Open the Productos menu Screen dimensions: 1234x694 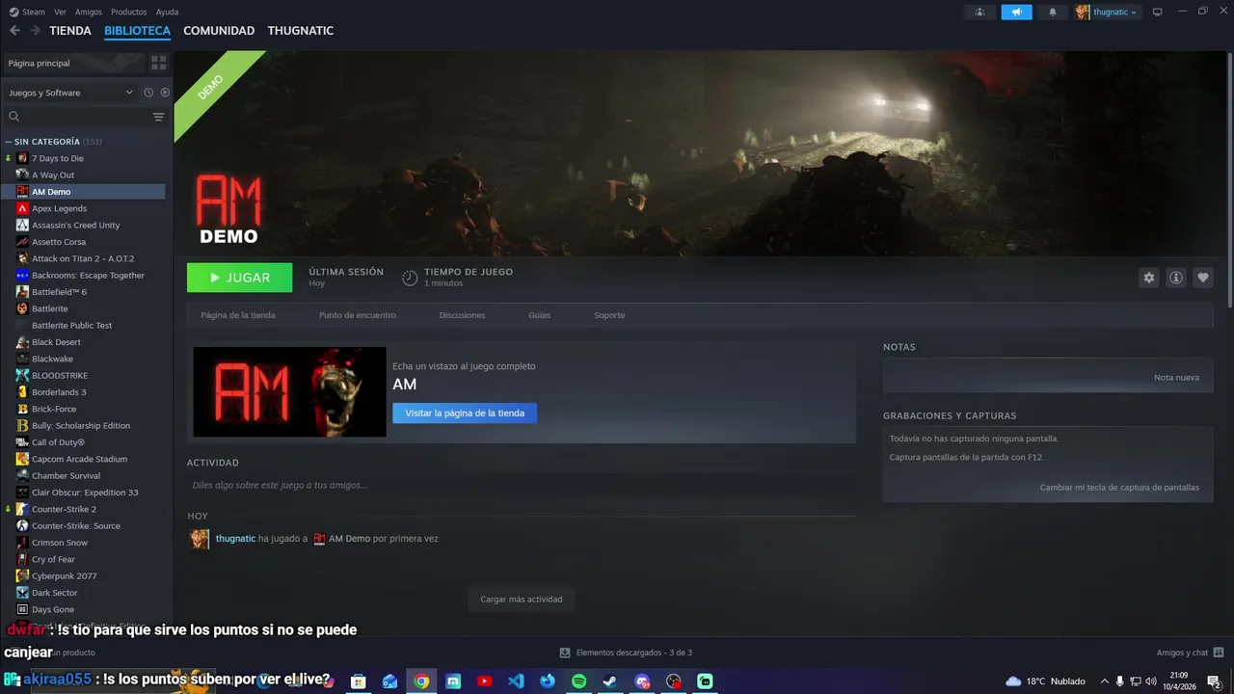coord(129,12)
